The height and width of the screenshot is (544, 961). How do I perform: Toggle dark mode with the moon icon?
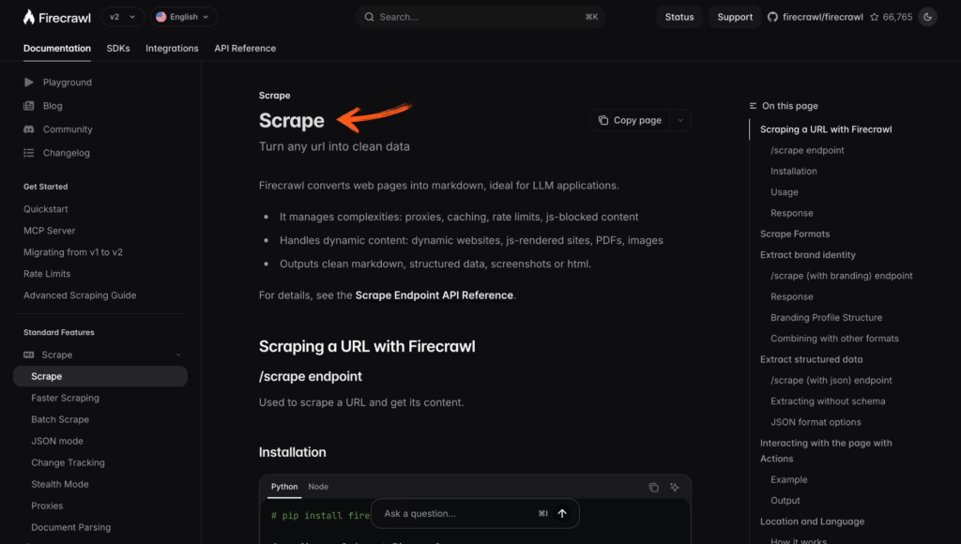tap(927, 16)
